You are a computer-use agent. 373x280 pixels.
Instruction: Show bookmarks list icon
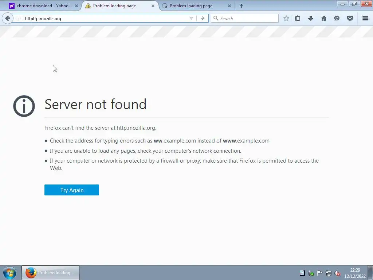click(298, 18)
